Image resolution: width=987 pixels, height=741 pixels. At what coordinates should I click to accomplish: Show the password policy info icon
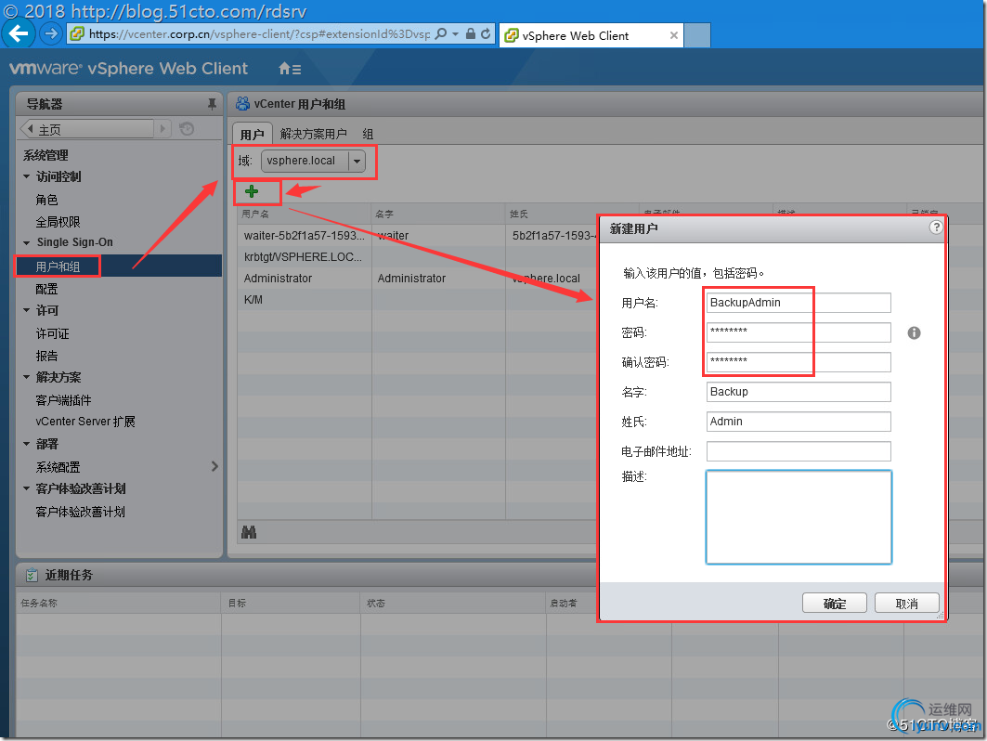click(914, 333)
